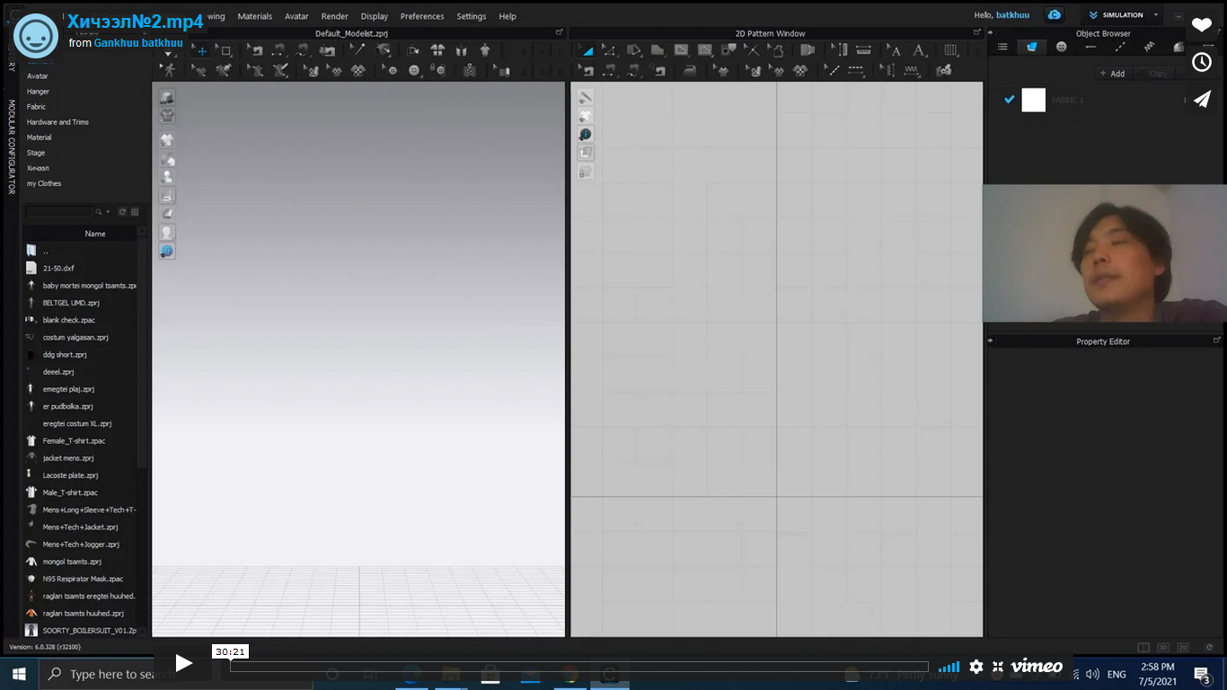1227x690 pixels.
Task: Toggle the Fabric 1 checkmark
Action: tap(1009, 100)
